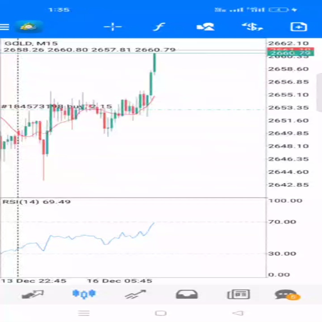Enable the crosshair cursor tool
This screenshot has width=322, height=322.
point(113,27)
